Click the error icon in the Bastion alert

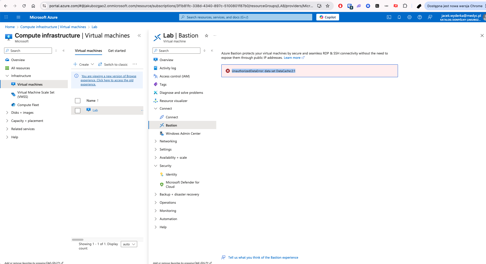[228, 71]
